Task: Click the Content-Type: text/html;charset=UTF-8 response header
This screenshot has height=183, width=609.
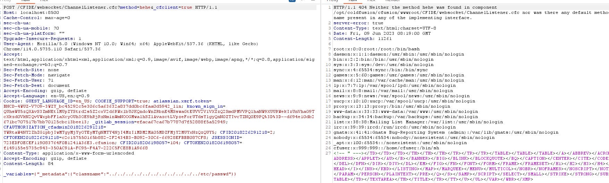Action: pos(385,28)
